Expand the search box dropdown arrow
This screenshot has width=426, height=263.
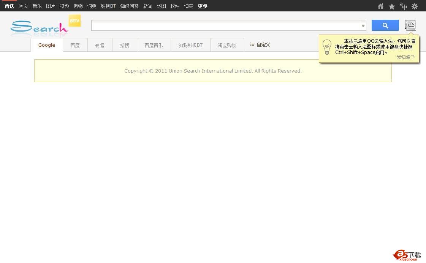click(x=363, y=25)
